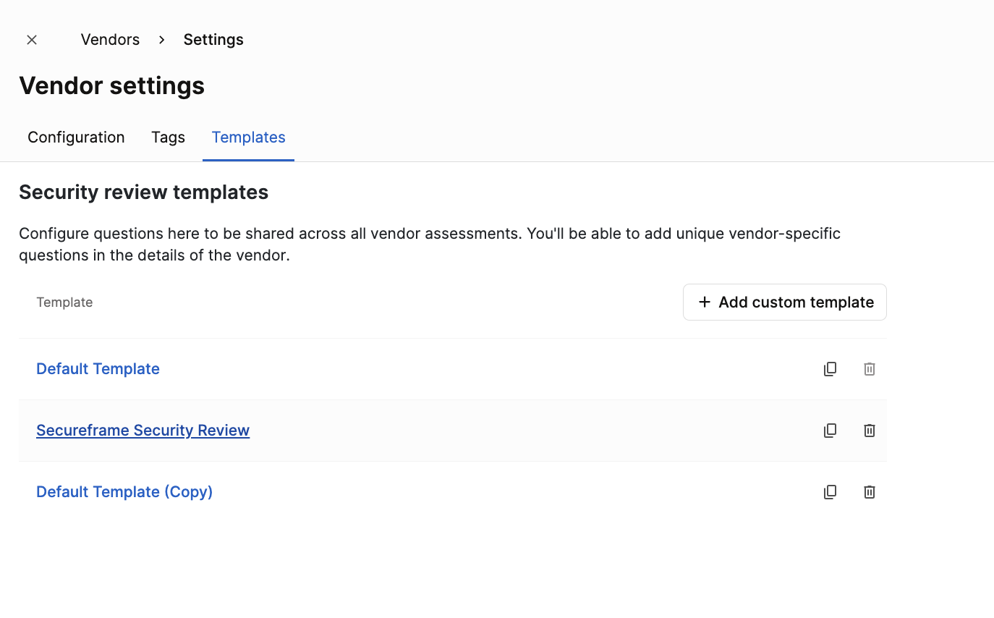Switch to the Configuration tab
Image resolution: width=994 pixels, height=618 pixels.
[75, 137]
